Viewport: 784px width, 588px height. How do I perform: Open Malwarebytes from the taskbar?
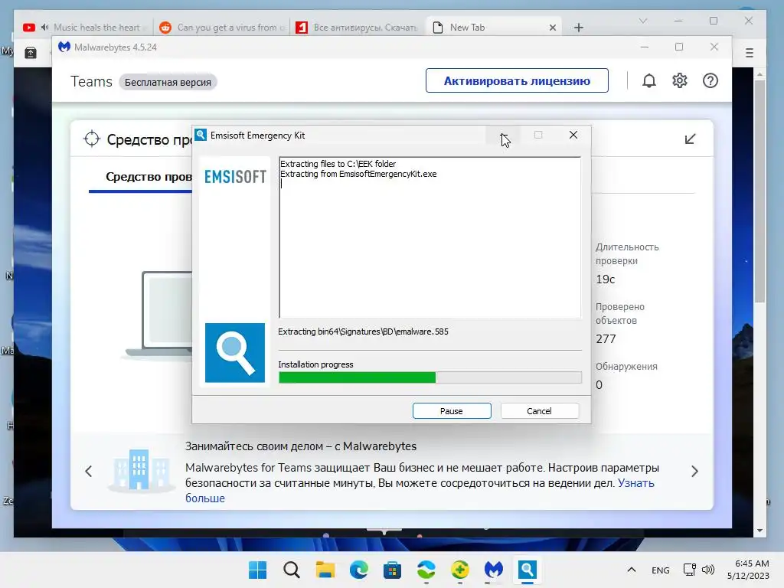(x=494, y=570)
